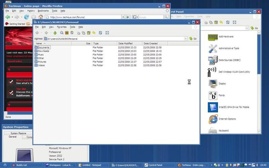This screenshot has height=168, width=269.
Task: Click the full screen icon in Explorer toolbar
Action: point(107,33)
